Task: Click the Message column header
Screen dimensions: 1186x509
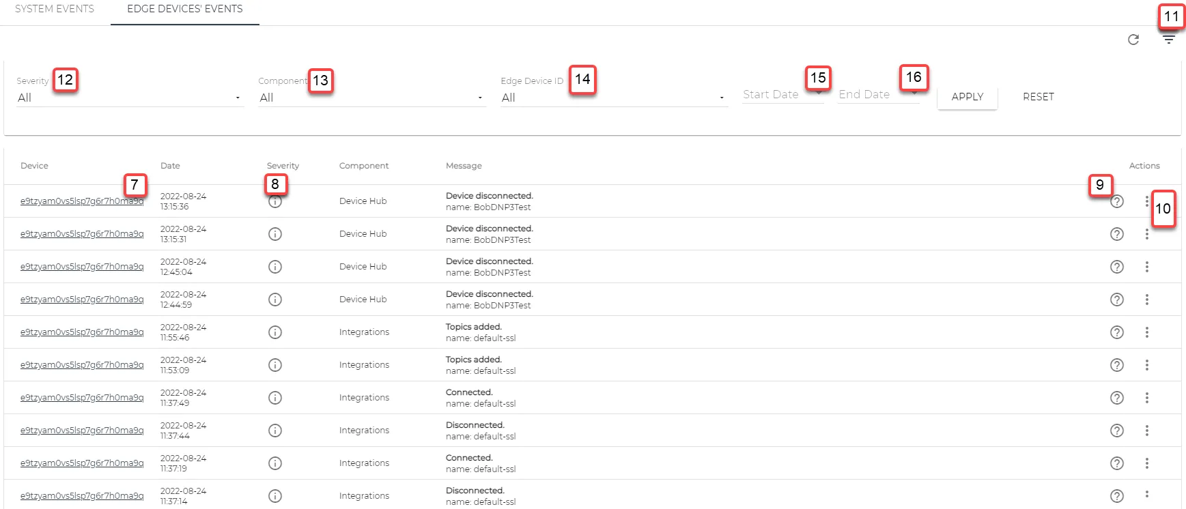Action: pos(464,166)
